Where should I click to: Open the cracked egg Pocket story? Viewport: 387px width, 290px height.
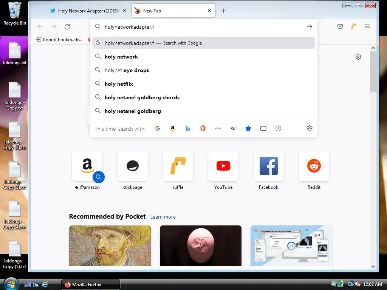(201, 246)
